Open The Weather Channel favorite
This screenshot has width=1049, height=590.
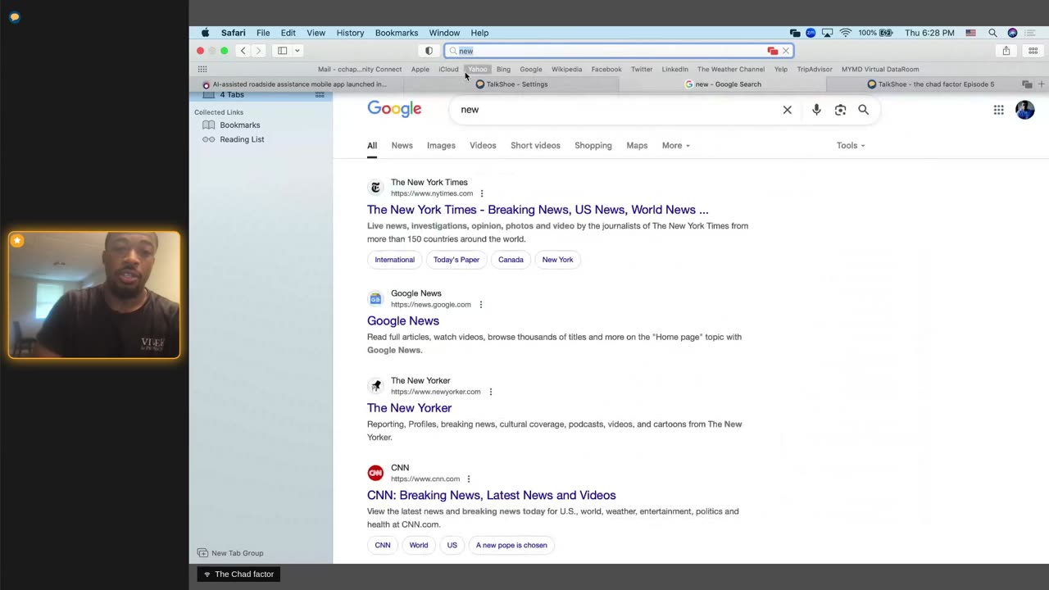tap(731, 70)
